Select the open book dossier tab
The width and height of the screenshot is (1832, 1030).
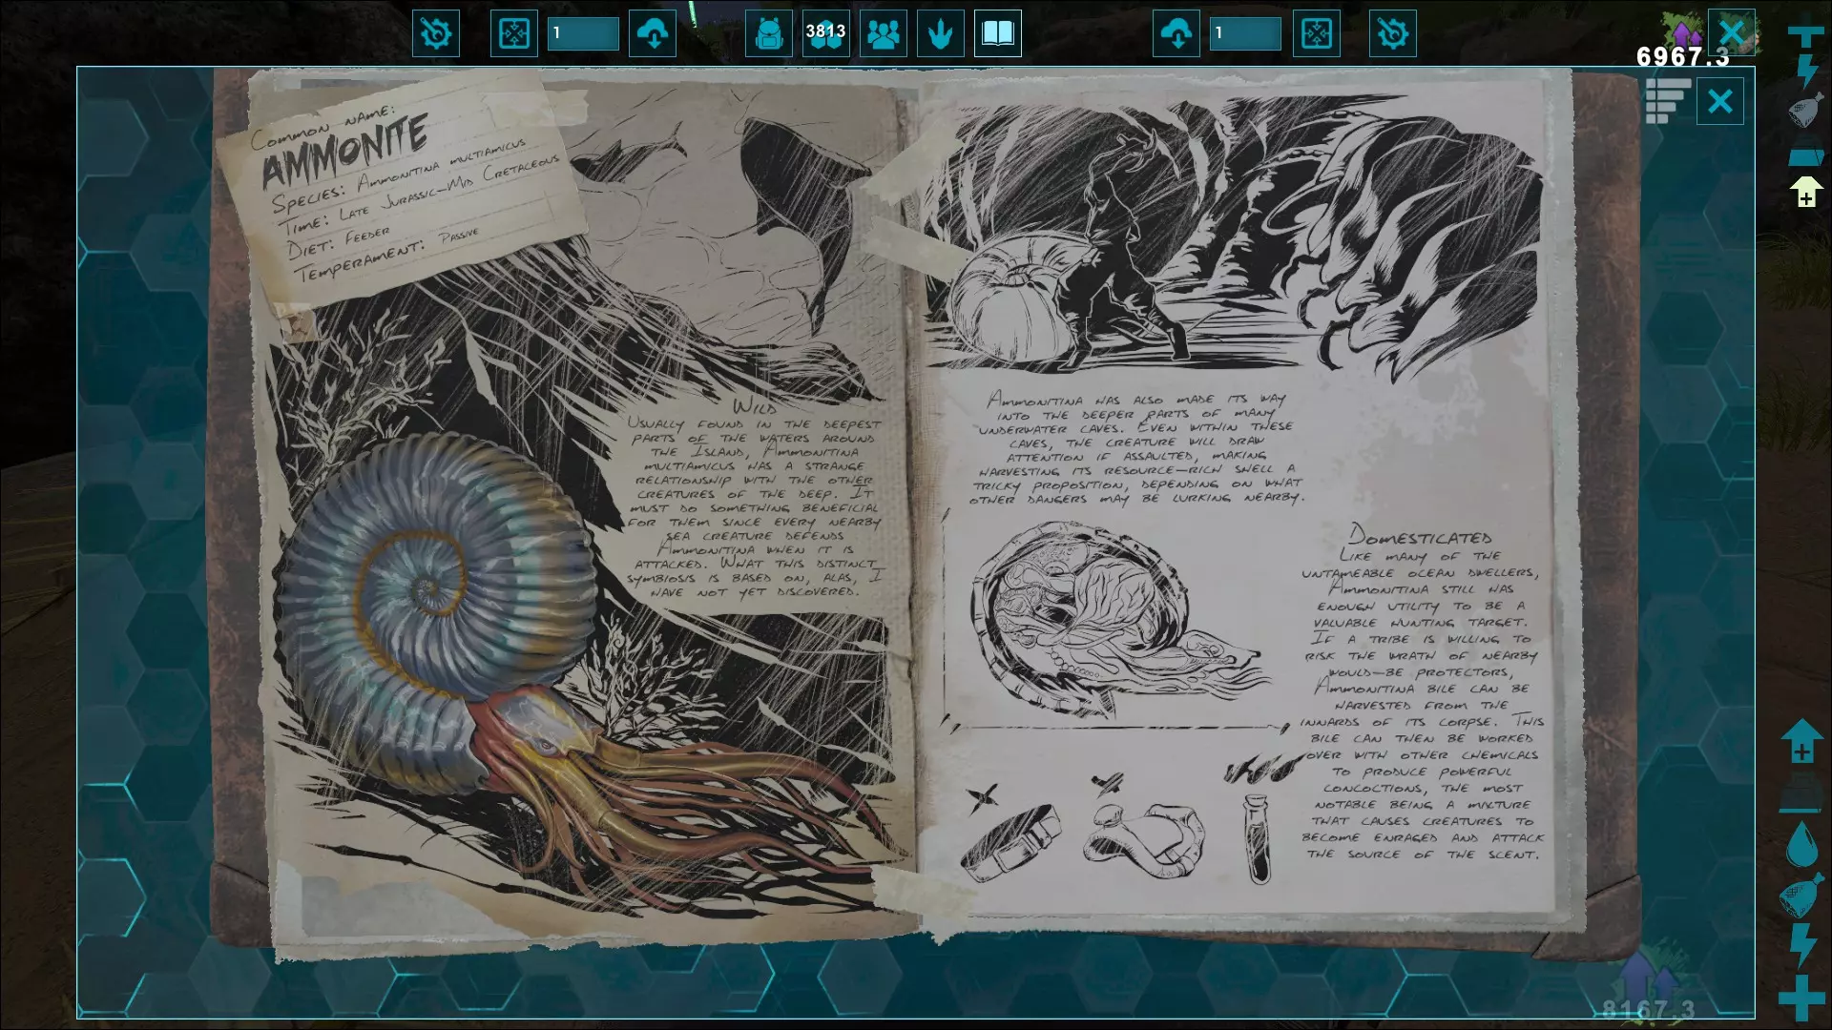[998, 34]
